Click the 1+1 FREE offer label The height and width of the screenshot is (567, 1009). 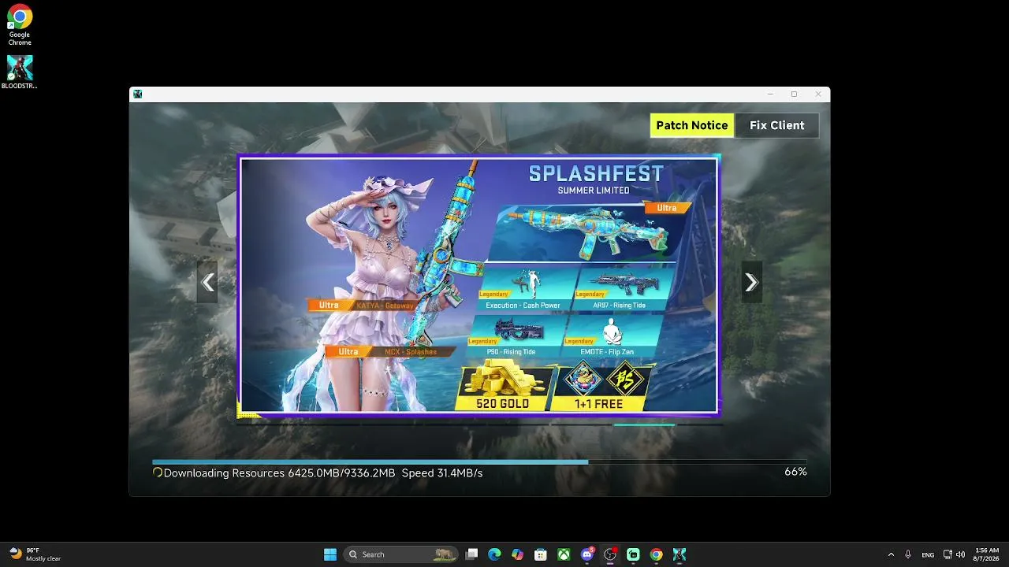pyautogui.click(x=599, y=404)
